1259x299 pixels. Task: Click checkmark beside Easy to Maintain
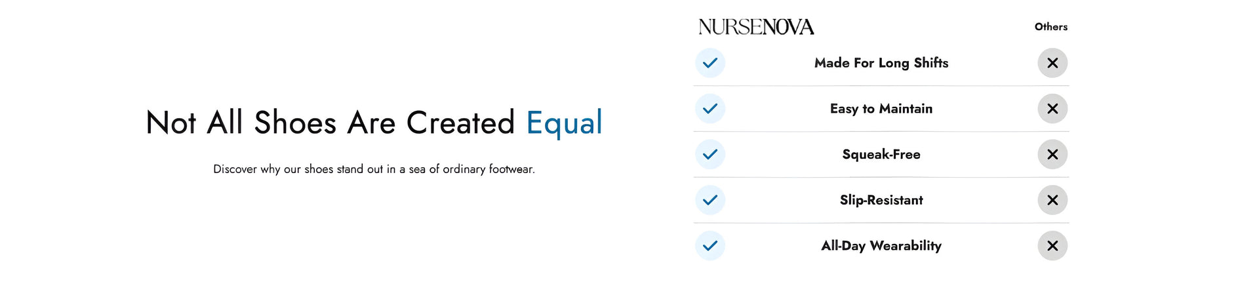(x=709, y=109)
